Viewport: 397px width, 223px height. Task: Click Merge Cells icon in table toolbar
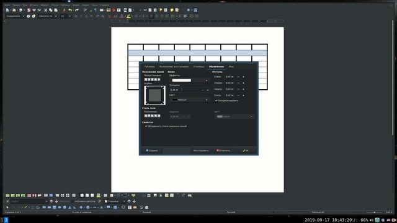pyautogui.click(x=57, y=196)
